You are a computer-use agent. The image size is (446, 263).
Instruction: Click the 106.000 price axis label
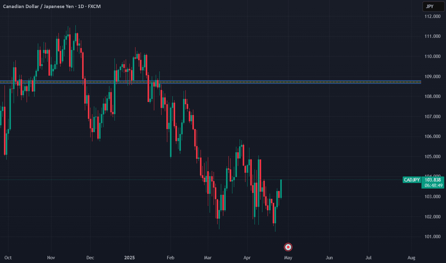point(432,136)
